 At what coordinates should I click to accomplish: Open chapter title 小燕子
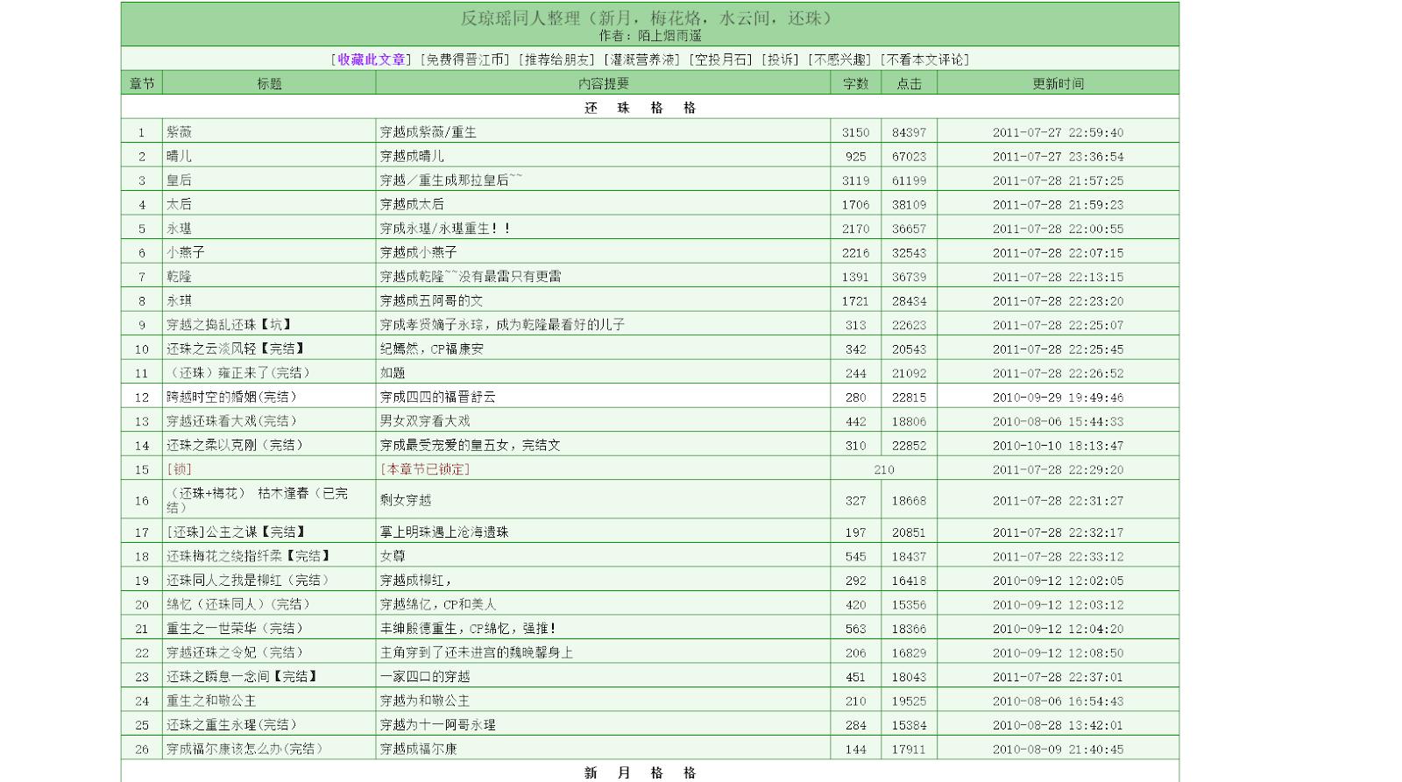(186, 252)
